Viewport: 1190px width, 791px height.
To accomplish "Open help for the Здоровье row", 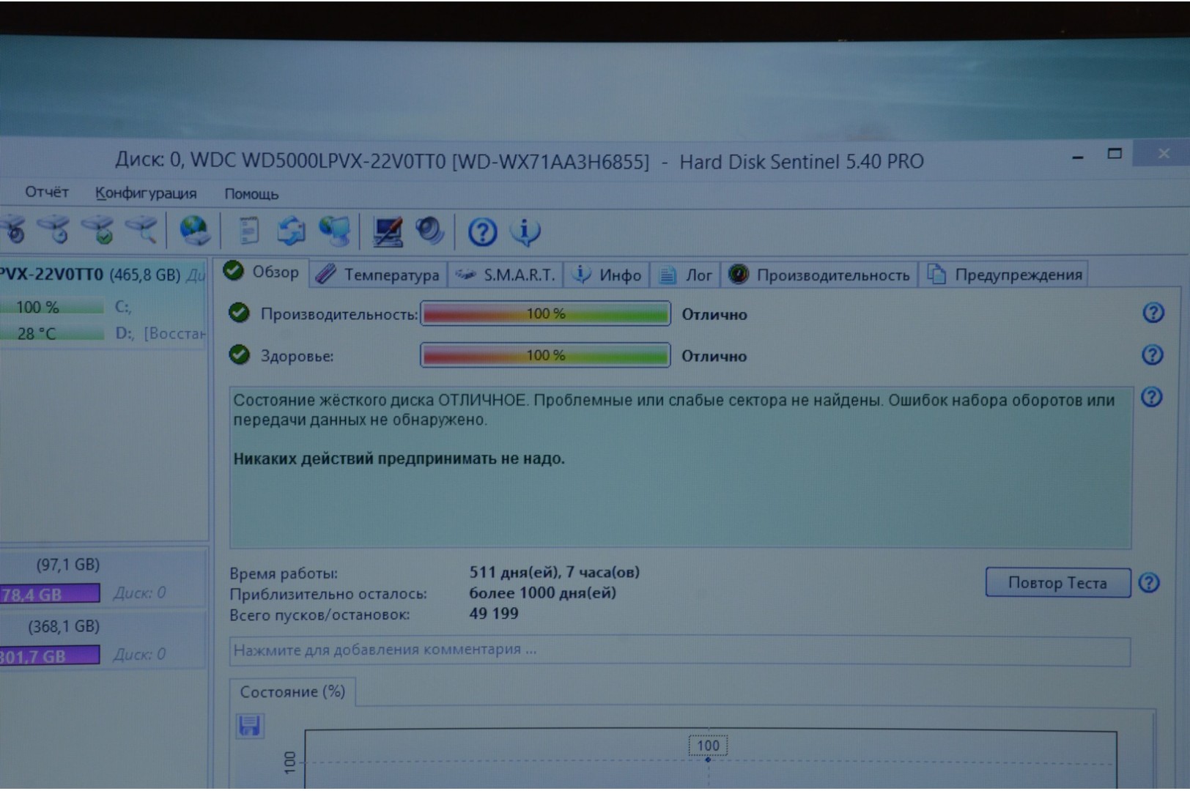I will pos(1153,354).
